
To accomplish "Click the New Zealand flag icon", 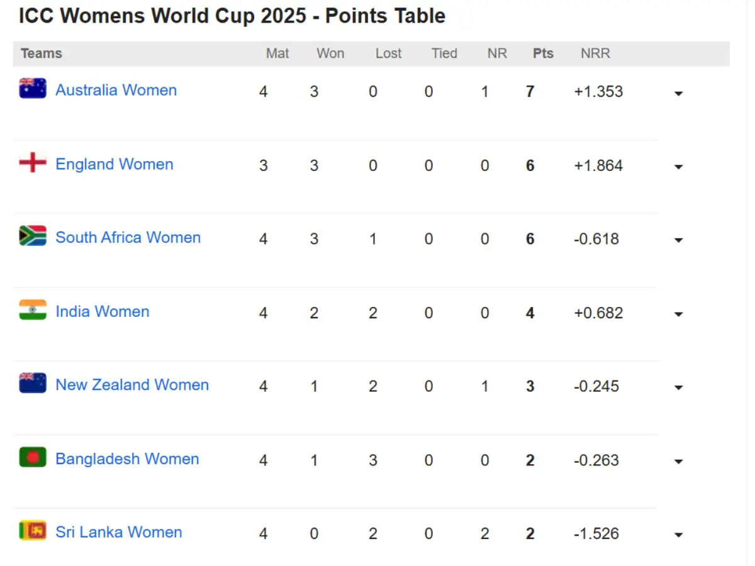I will pos(33,383).
